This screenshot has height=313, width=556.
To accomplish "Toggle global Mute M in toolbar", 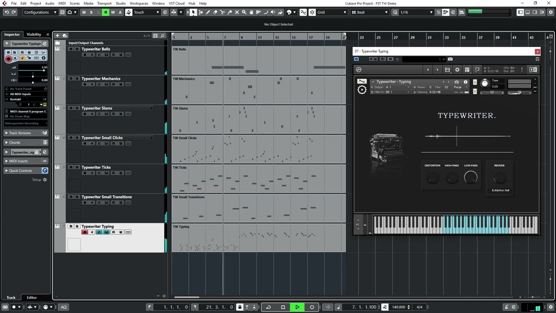I will 84,12.
